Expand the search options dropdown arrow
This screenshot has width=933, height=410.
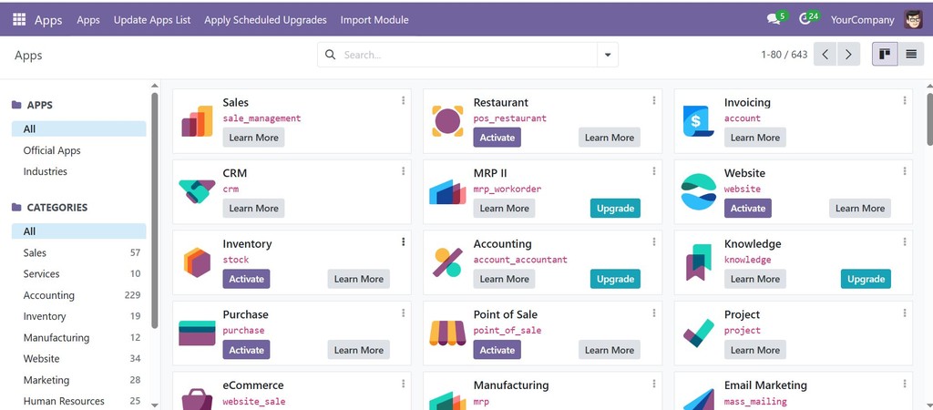(x=608, y=55)
